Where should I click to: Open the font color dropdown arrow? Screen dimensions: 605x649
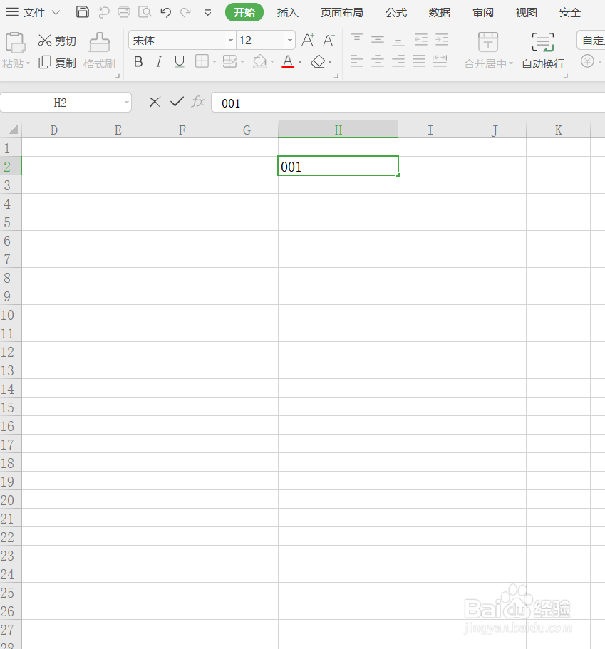pyautogui.click(x=300, y=62)
